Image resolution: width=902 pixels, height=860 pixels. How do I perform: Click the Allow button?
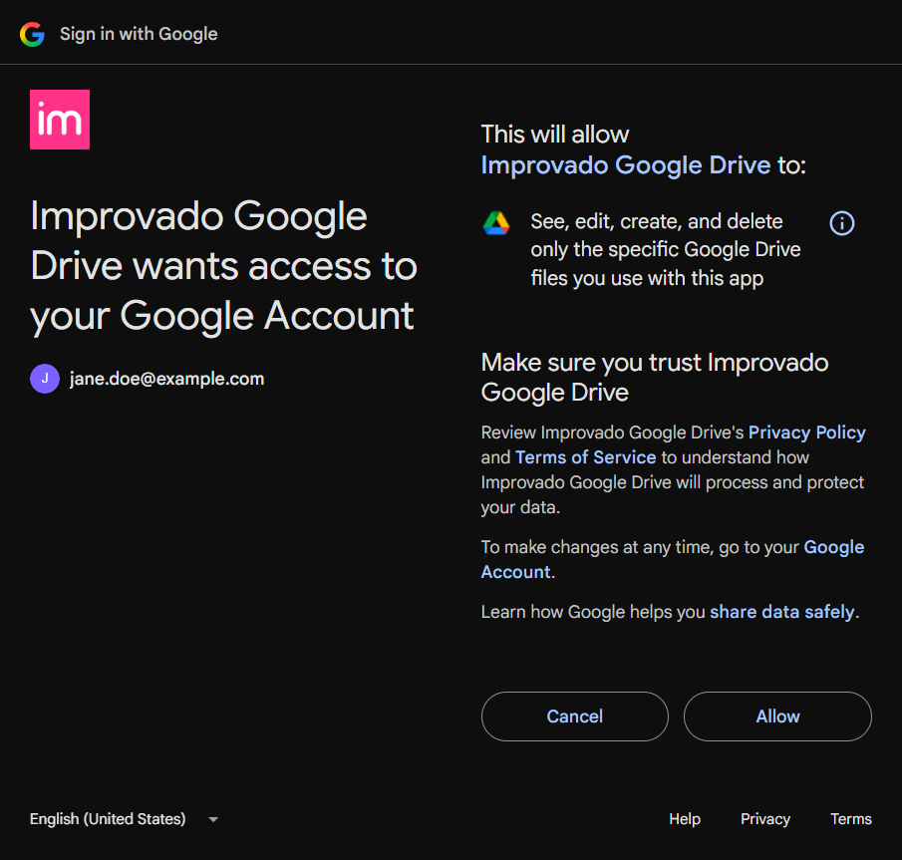point(777,717)
